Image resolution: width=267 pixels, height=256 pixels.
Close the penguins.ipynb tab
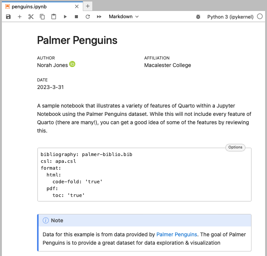pyautogui.click(x=77, y=6)
